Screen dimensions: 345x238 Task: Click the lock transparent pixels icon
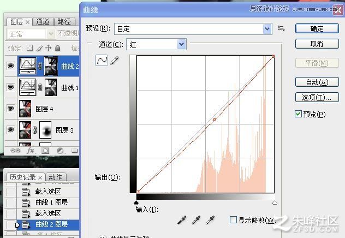pyautogui.click(x=29, y=47)
